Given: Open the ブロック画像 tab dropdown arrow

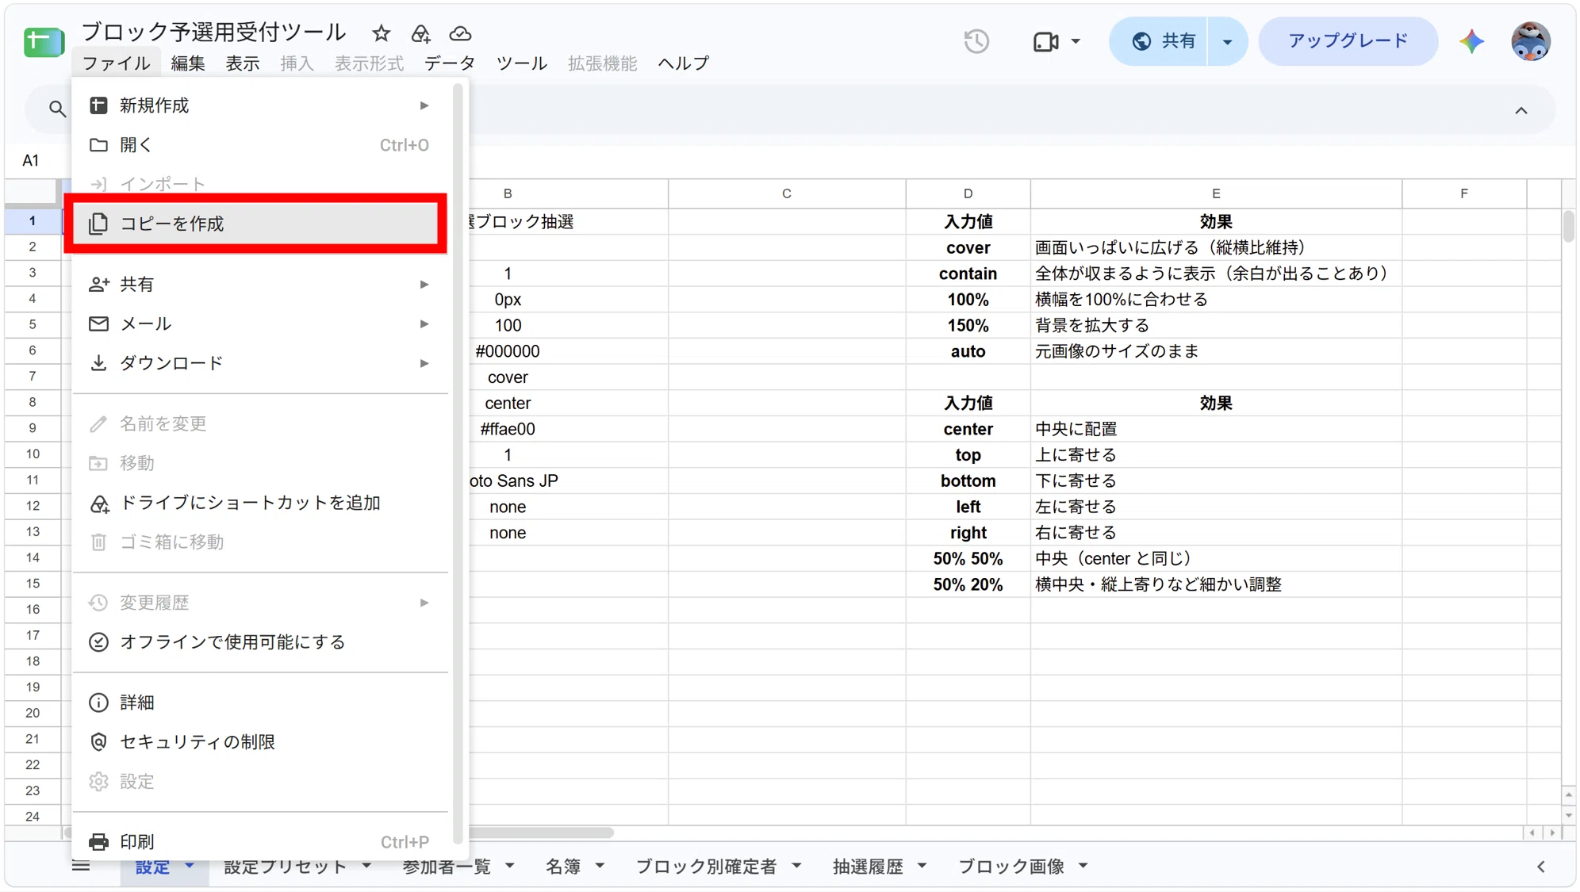Looking at the screenshot, I should click(1083, 866).
